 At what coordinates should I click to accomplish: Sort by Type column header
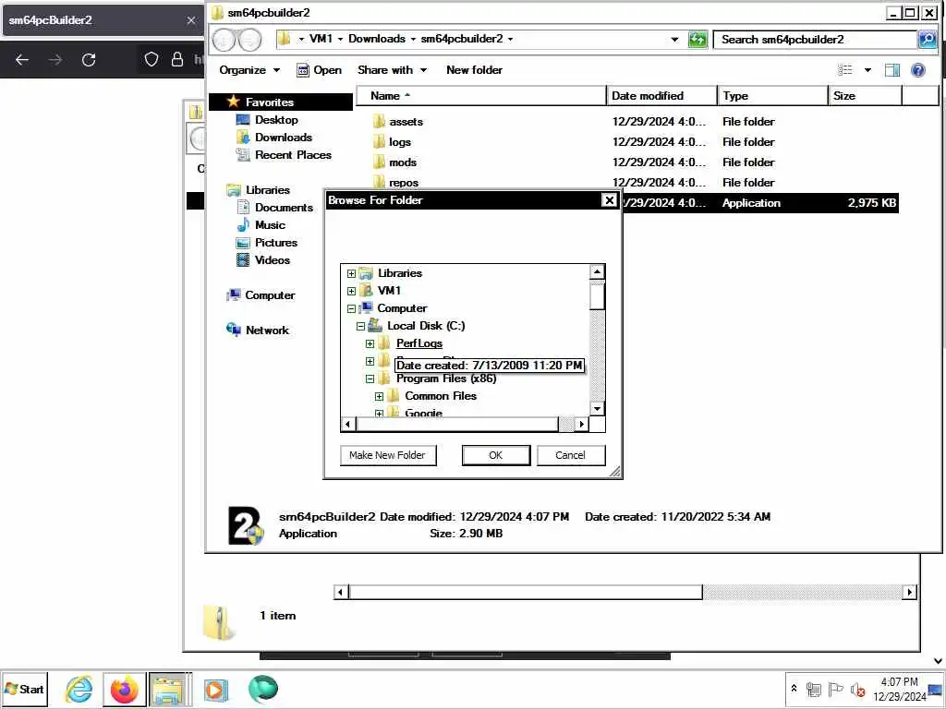click(x=773, y=96)
